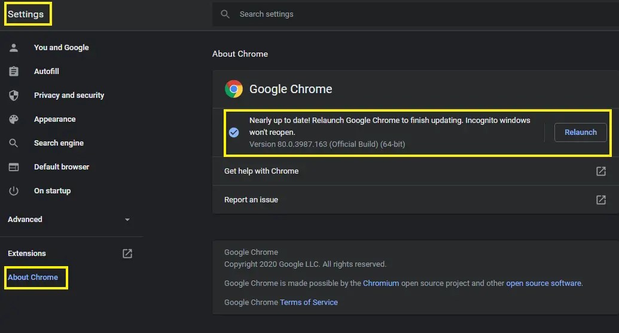Open the Extensions page
Screen dimensions: 619x333
27,254
